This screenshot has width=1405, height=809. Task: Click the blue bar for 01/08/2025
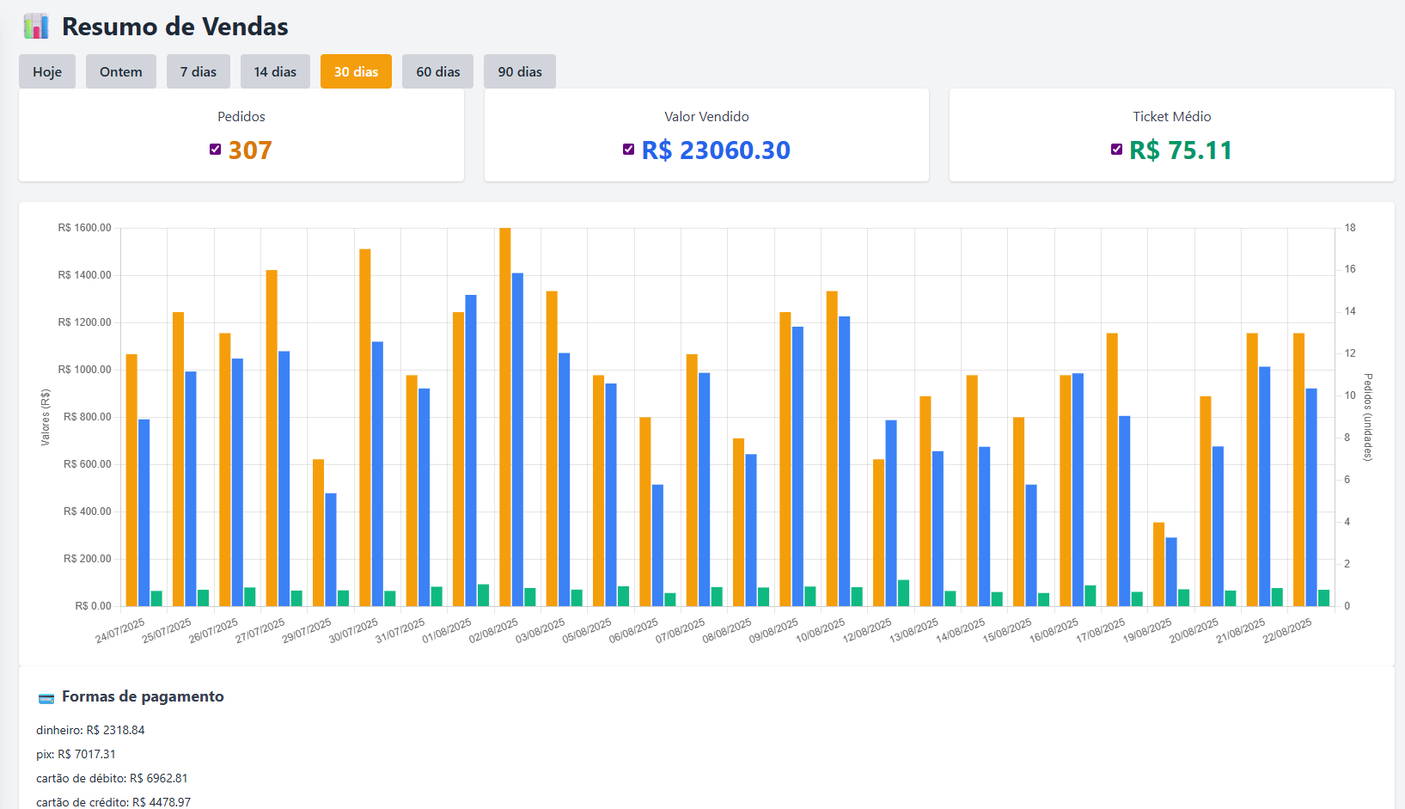(x=471, y=450)
